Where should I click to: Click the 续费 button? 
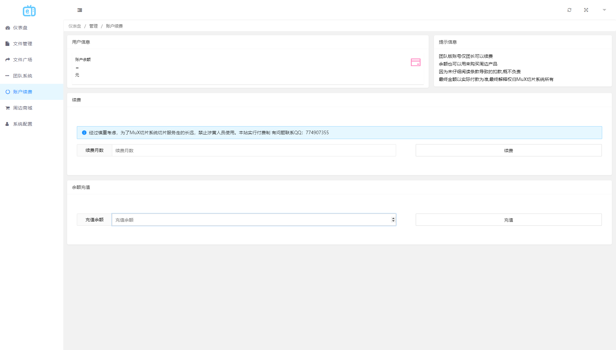point(508,151)
